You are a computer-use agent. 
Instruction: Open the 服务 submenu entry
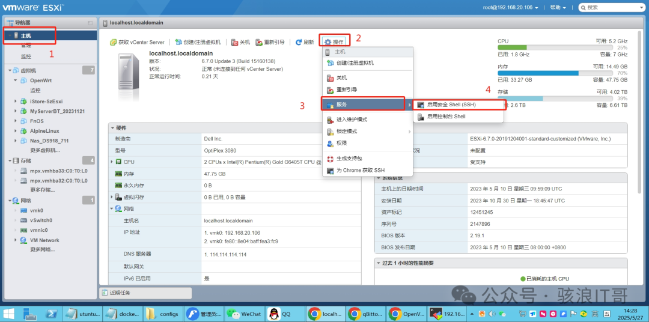coord(368,105)
